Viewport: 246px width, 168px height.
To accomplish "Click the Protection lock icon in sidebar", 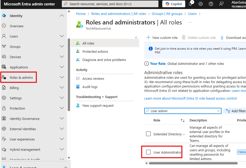I will coord(4,108).
